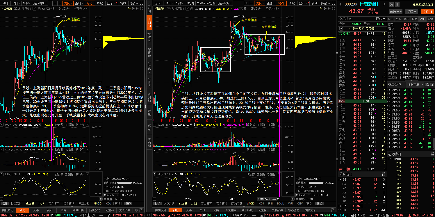This screenshot has width=435, height=217.
Task: Toggle 筹码 chip view on right chart
Action: 281,3
